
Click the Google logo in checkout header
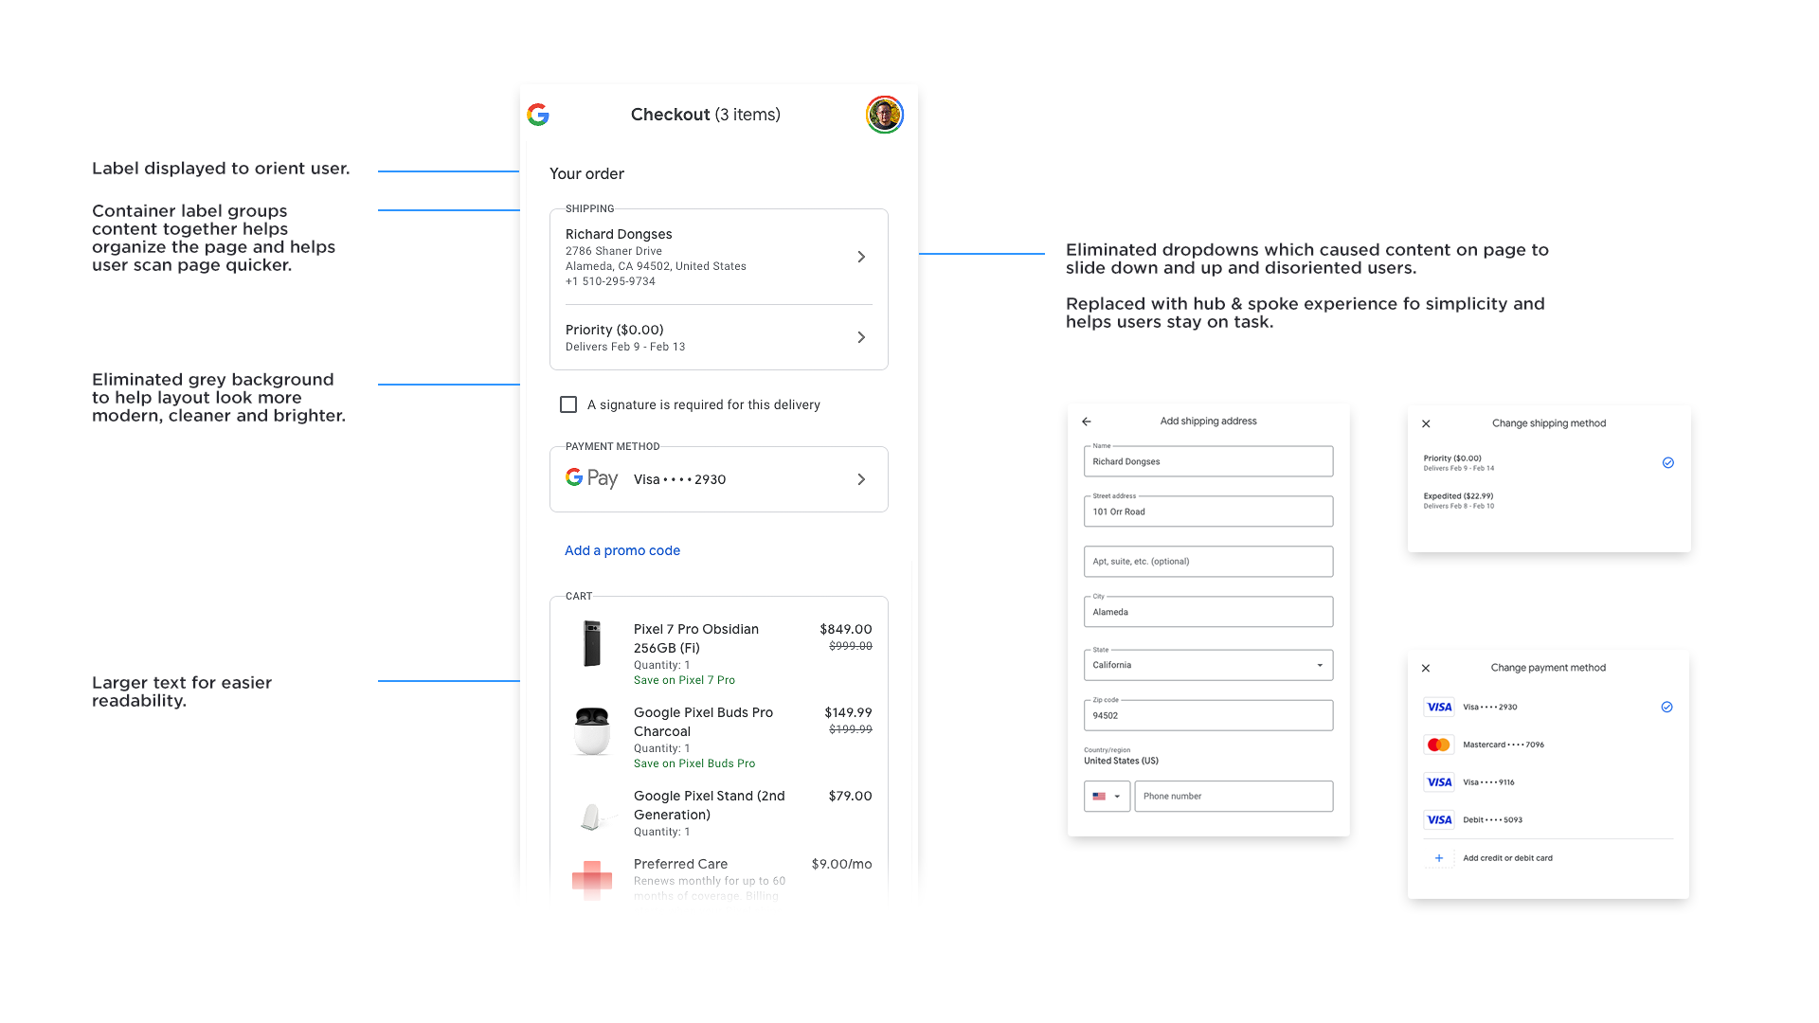pyautogui.click(x=538, y=115)
